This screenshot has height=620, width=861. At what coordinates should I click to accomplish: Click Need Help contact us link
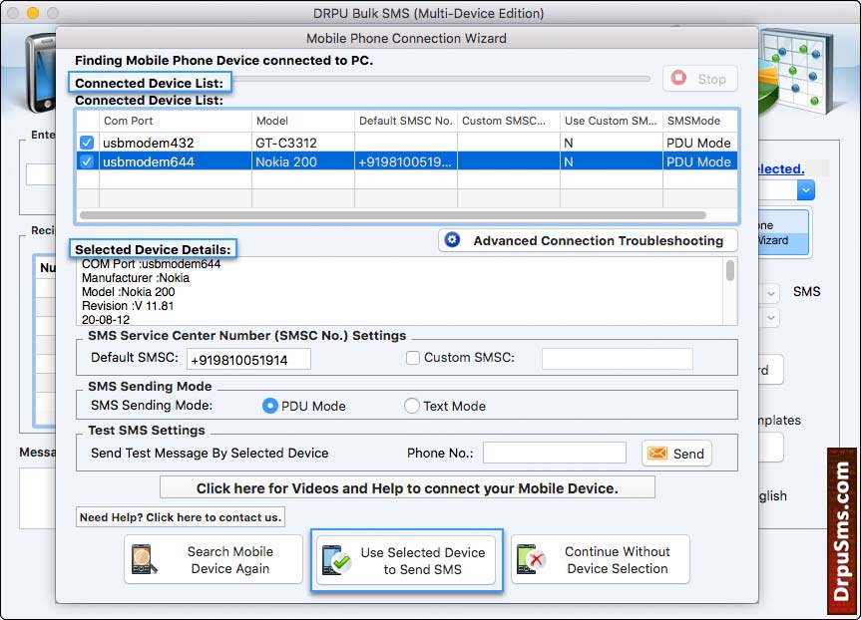tap(181, 517)
